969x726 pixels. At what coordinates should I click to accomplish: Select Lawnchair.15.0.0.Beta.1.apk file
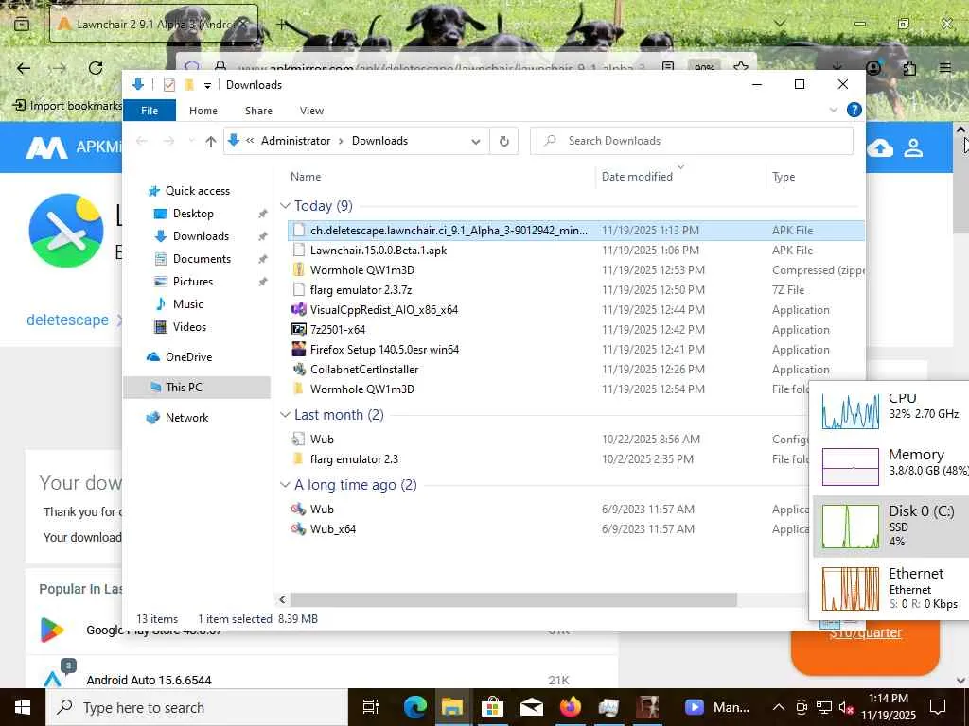(x=379, y=250)
